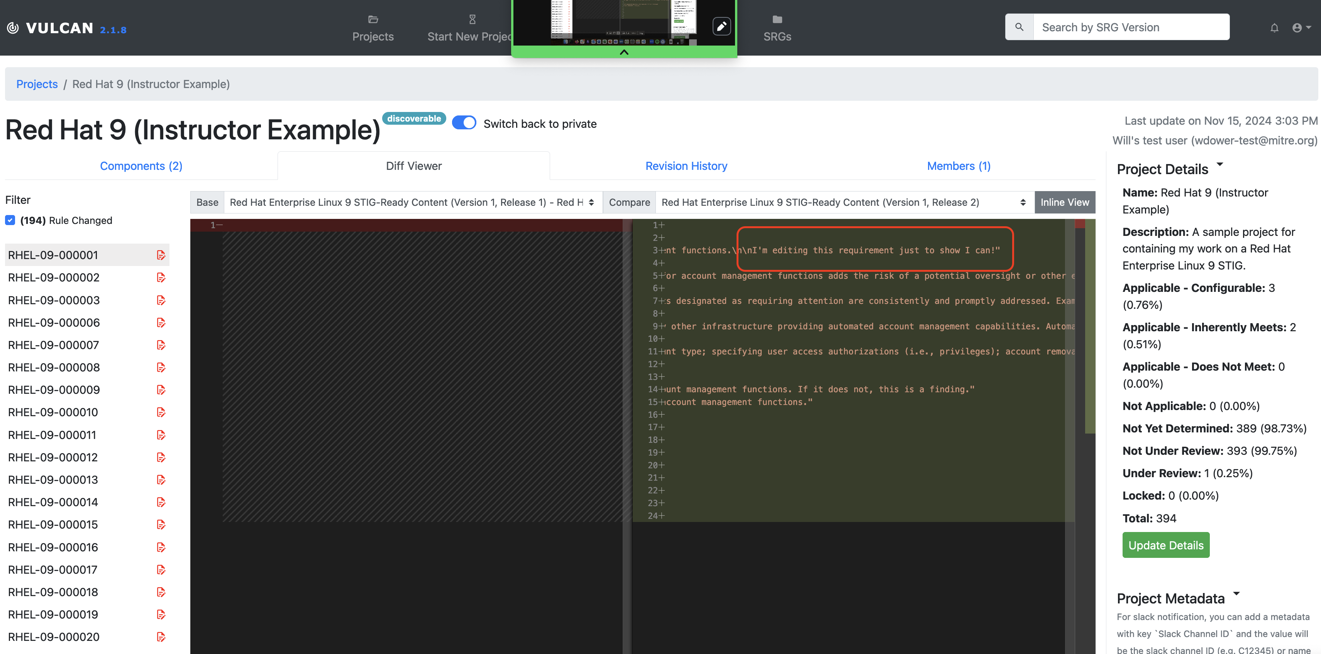Click the SRGs folder icon

(777, 19)
